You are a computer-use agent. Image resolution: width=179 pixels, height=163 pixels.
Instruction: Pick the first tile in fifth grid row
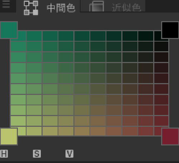18,78
